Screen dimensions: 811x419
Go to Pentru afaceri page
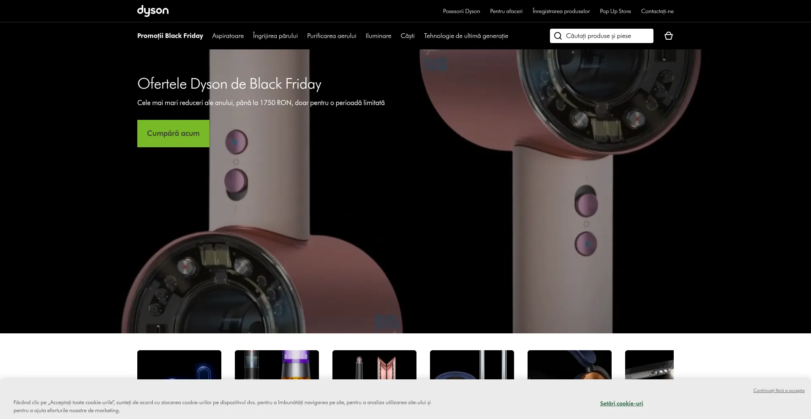pos(506,11)
